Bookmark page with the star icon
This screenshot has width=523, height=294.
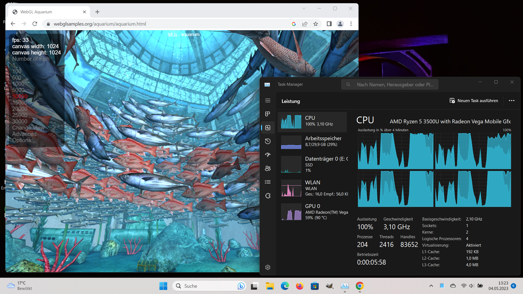tap(315, 24)
